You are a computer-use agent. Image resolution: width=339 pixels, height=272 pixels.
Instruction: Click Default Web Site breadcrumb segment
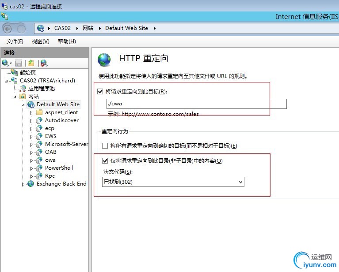click(127, 28)
